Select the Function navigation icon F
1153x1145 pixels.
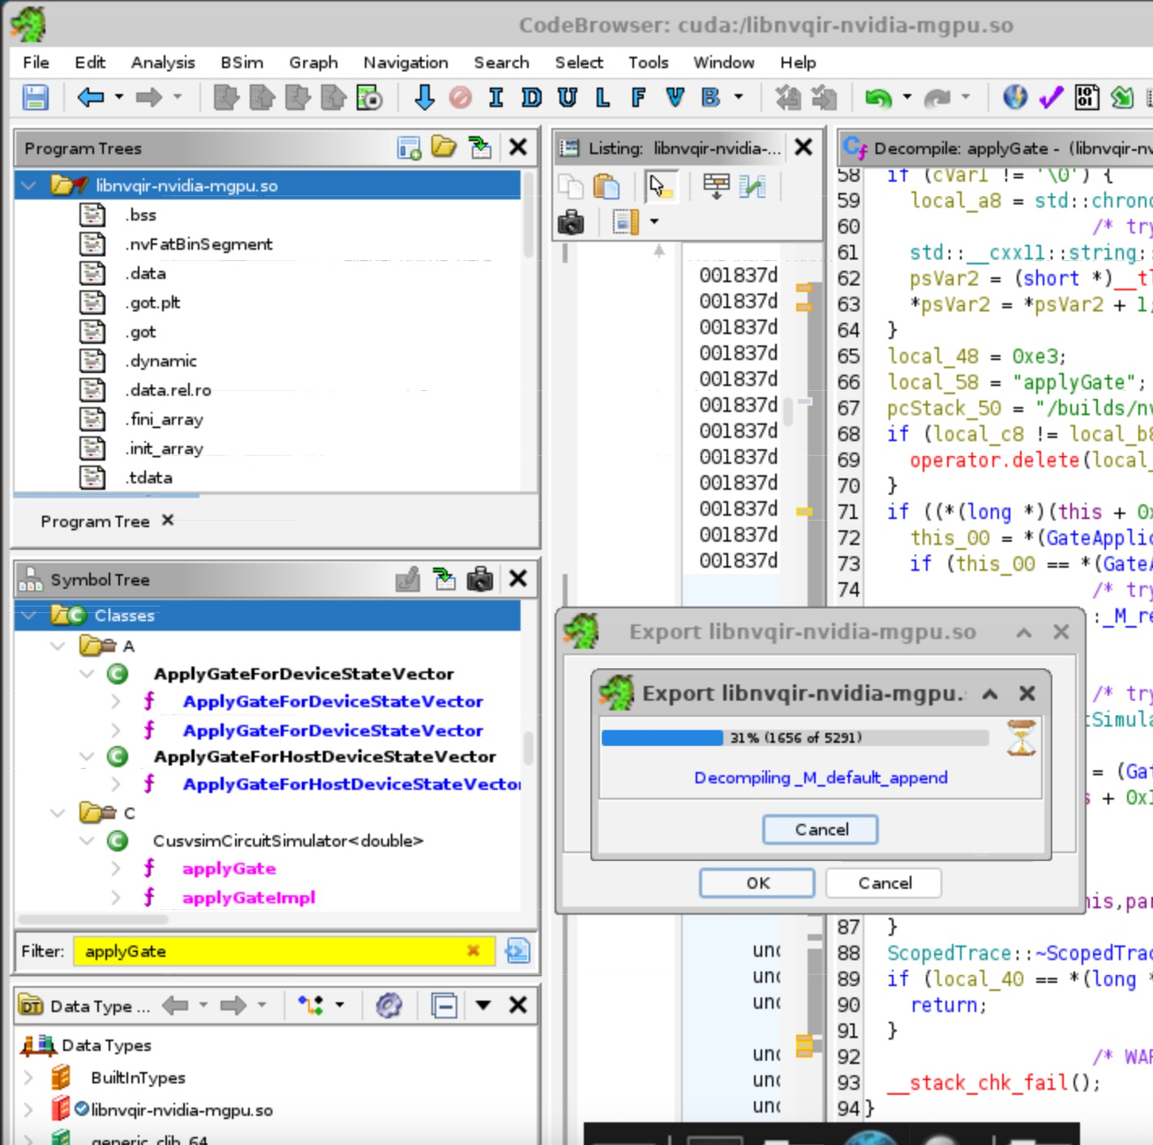click(x=638, y=98)
